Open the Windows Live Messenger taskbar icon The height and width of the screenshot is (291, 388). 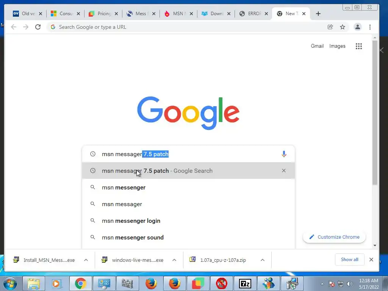tap(269, 283)
